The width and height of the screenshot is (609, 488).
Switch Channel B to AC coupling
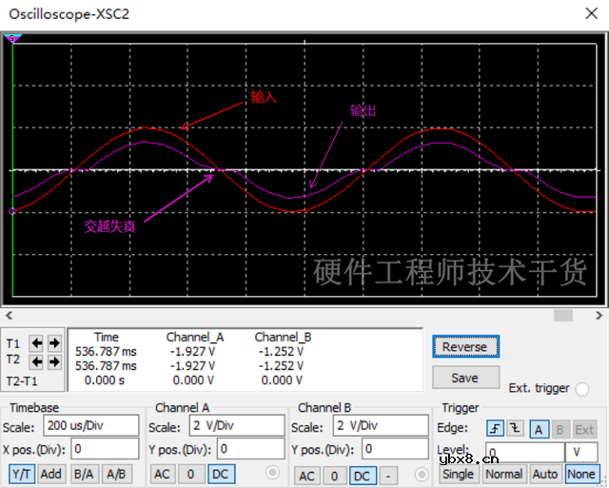pyautogui.click(x=307, y=476)
